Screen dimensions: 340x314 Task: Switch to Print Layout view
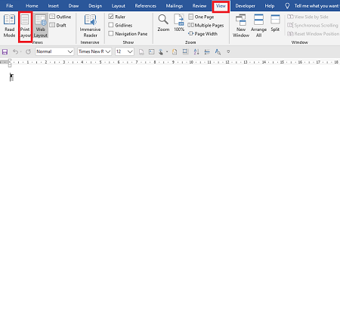click(x=25, y=26)
